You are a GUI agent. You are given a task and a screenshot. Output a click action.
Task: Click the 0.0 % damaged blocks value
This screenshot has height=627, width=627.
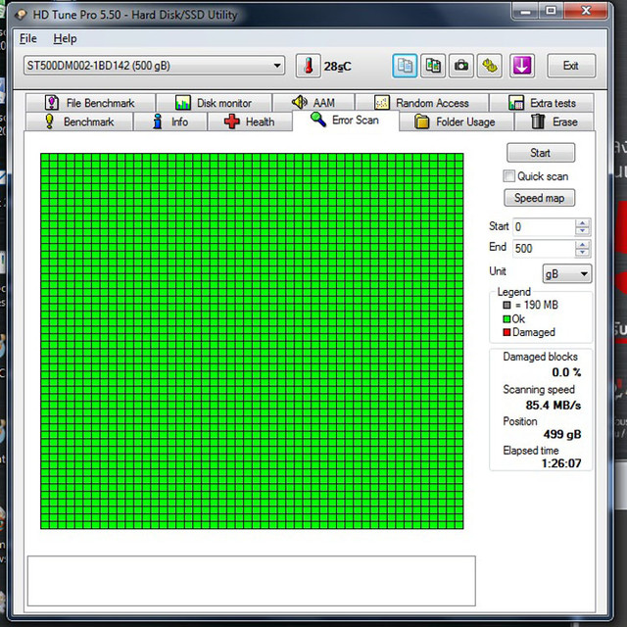(566, 372)
